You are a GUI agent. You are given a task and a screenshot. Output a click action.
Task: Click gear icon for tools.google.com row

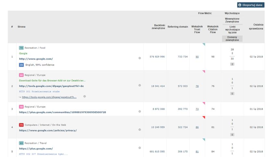point(140,85)
